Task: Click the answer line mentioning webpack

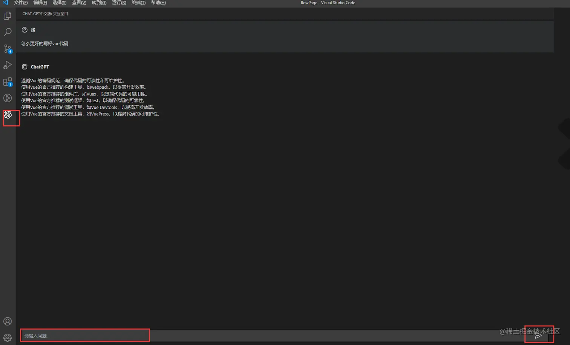Action: point(84,87)
